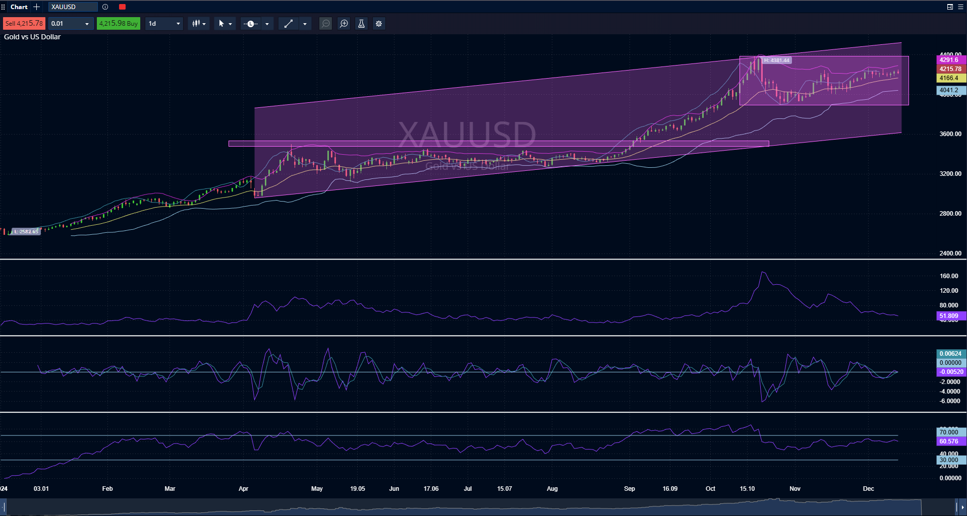The image size is (967, 516).
Task: Click the Chart tab label
Action: click(19, 7)
